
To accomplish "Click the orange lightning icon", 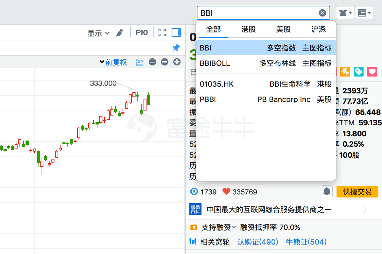I will [345, 72].
